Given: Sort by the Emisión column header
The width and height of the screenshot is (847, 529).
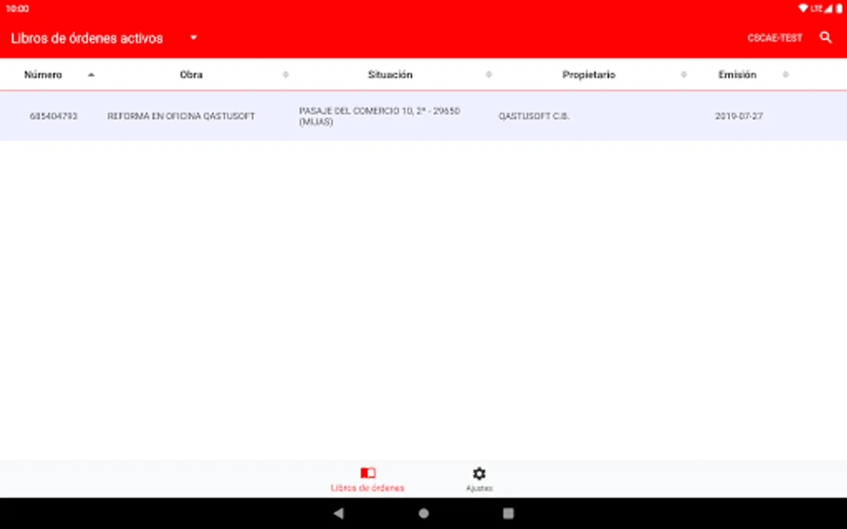Looking at the screenshot, I should [x=737, y=75].
